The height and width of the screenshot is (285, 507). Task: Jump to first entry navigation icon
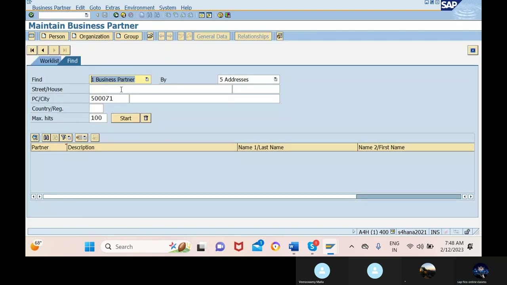pos(32,50)
